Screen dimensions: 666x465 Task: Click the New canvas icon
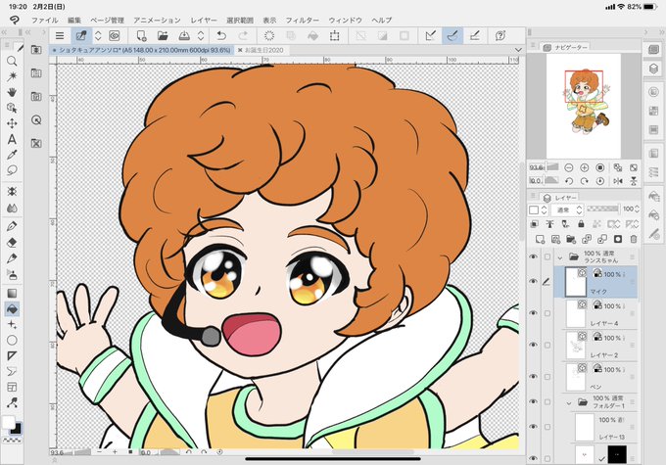pos(141,36)
